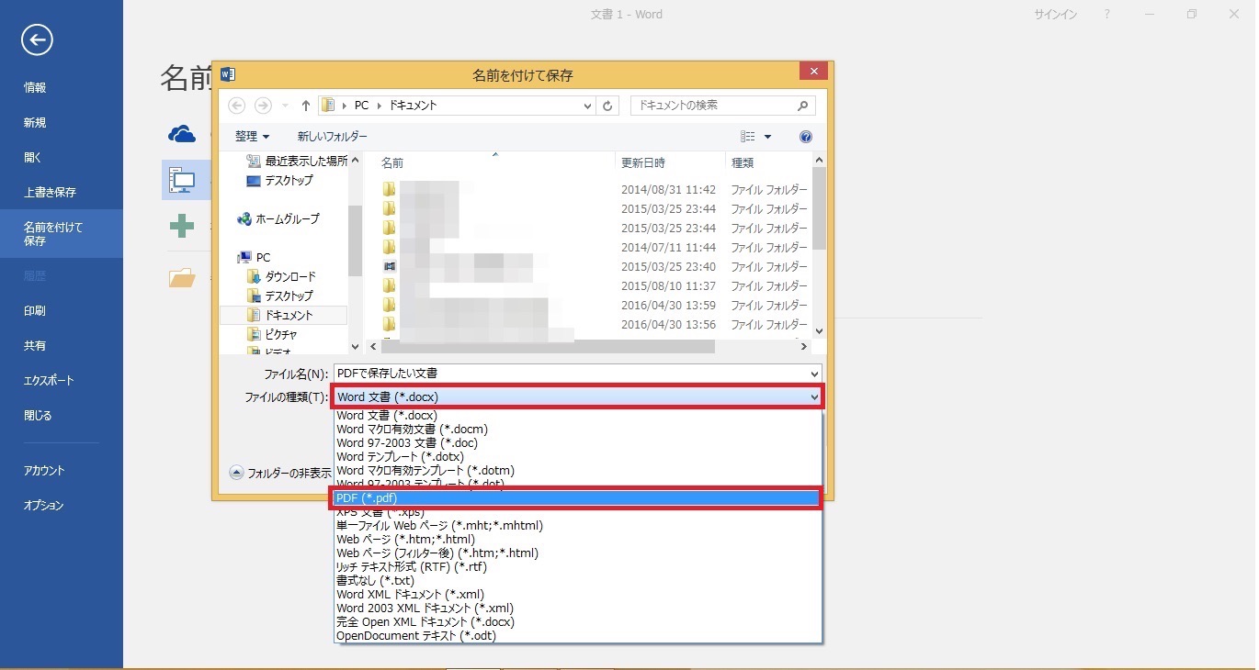The width and height of the screenshot is (1259, 670).
Task: Select デスクトップ under favorites
Action: tap(279, 181)
